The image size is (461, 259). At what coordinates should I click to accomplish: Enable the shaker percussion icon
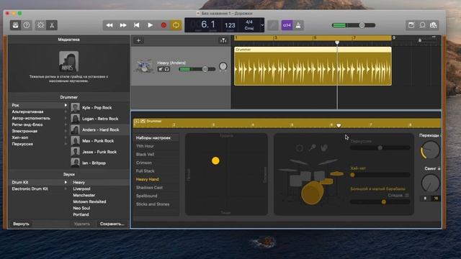click(x=312, y=147)
